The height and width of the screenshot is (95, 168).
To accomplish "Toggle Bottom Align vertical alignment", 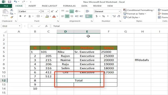I will [72, 11].
